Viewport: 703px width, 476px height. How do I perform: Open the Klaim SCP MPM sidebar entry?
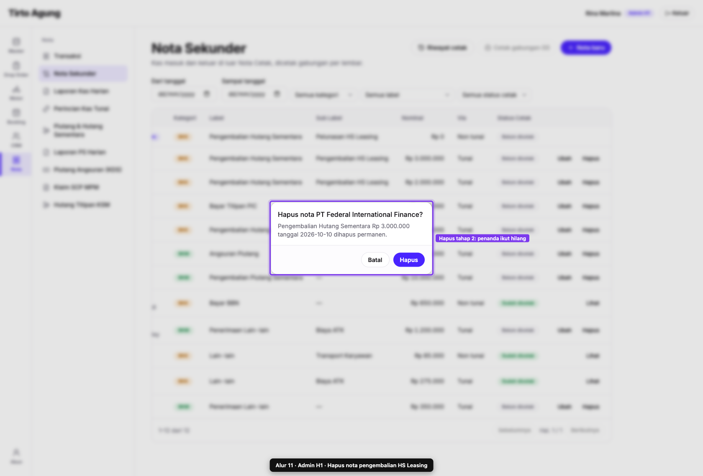pyautogui.click(x=83, y=187)
